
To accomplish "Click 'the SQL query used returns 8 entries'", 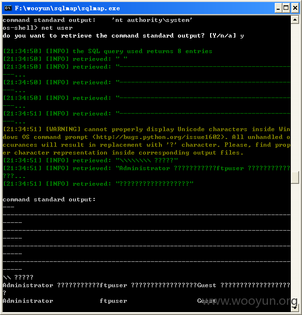I will [142, 51].
